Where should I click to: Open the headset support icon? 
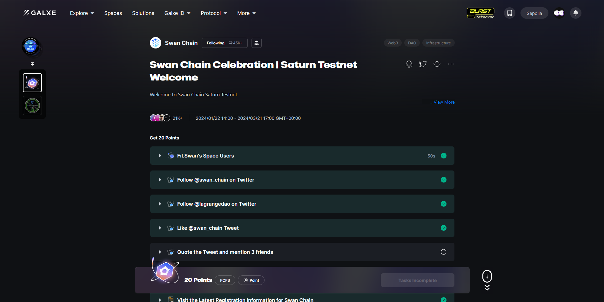[x=409, y=64]
